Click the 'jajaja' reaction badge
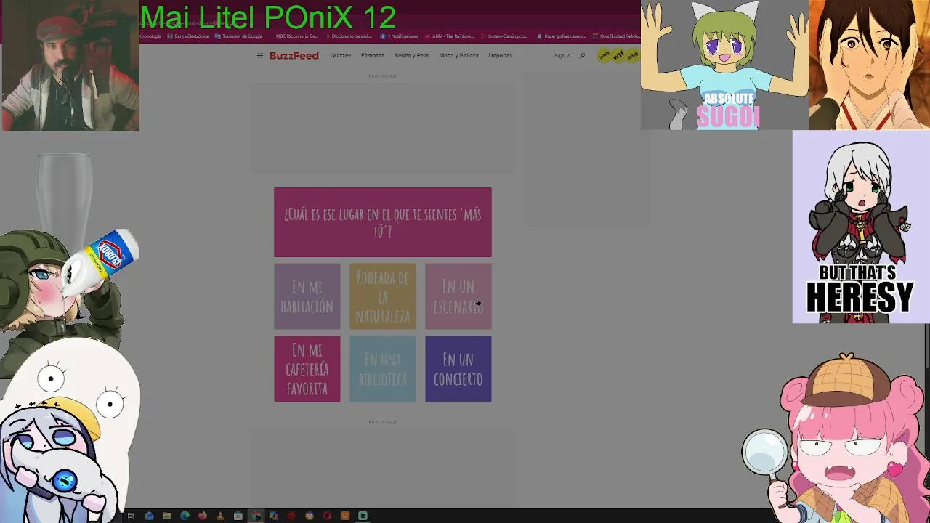Viewport: 930px width, 523px height. click(604, 55)
